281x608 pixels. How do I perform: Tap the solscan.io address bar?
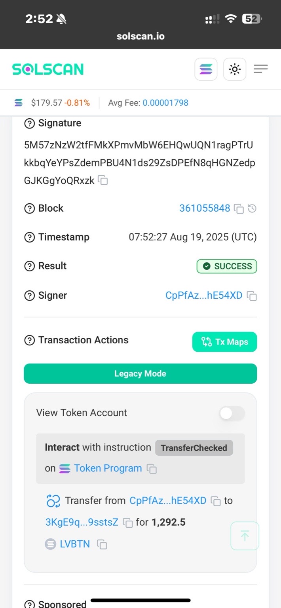tap(140, 36)
